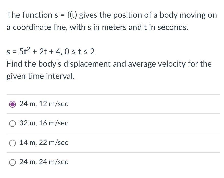Click the "14 m, 22 m/sec" answer label
The width and height of the screenshot is (224, 178).
tap(44, 143)
